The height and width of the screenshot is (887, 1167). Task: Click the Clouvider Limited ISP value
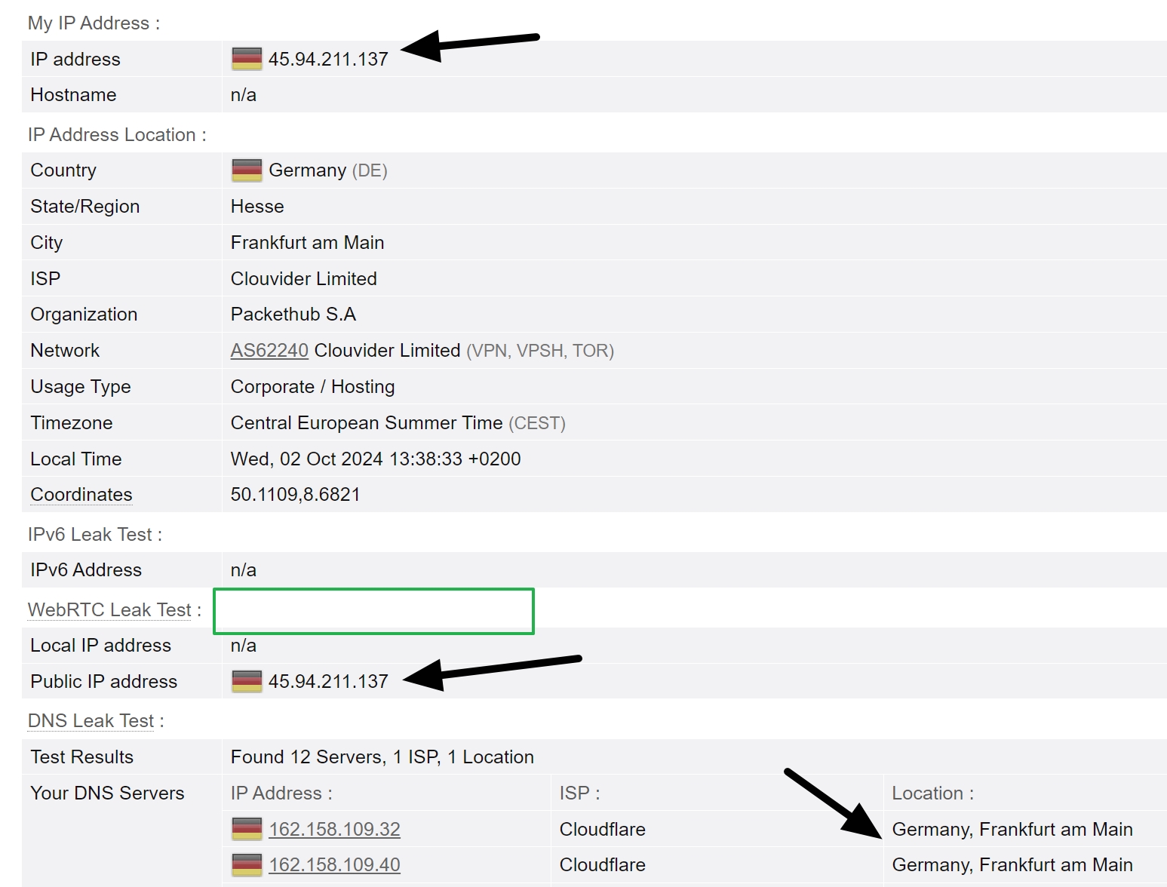(303, 279)
